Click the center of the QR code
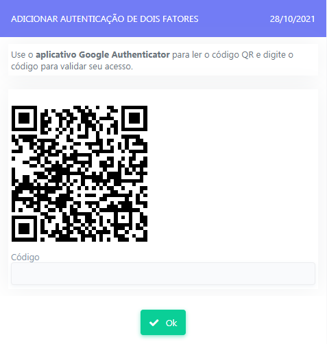 (80, 174)
